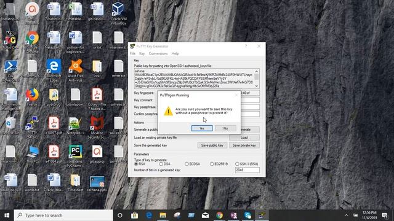394x221 pixels.
Task: Click the number of bits field showing 2048
Action: [247, 170]
